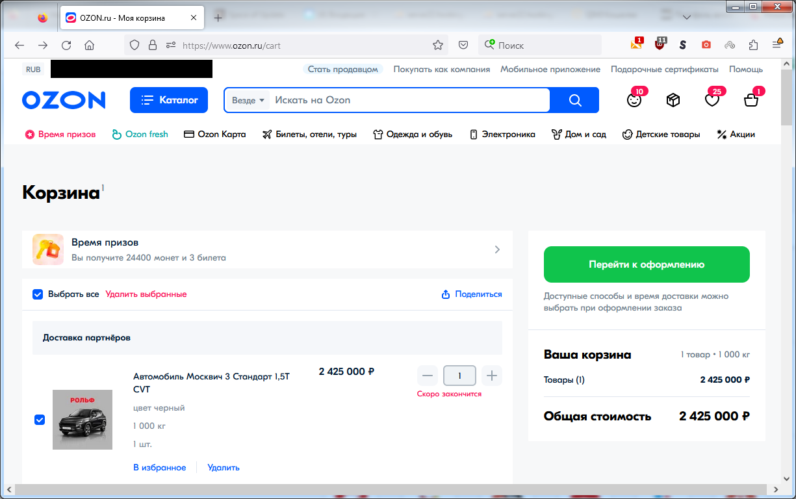Open a new tab with the plus icon
Image resolution: width=796 pixels, height=499 pixels.
pyautogui.click(x=218, y=18)
